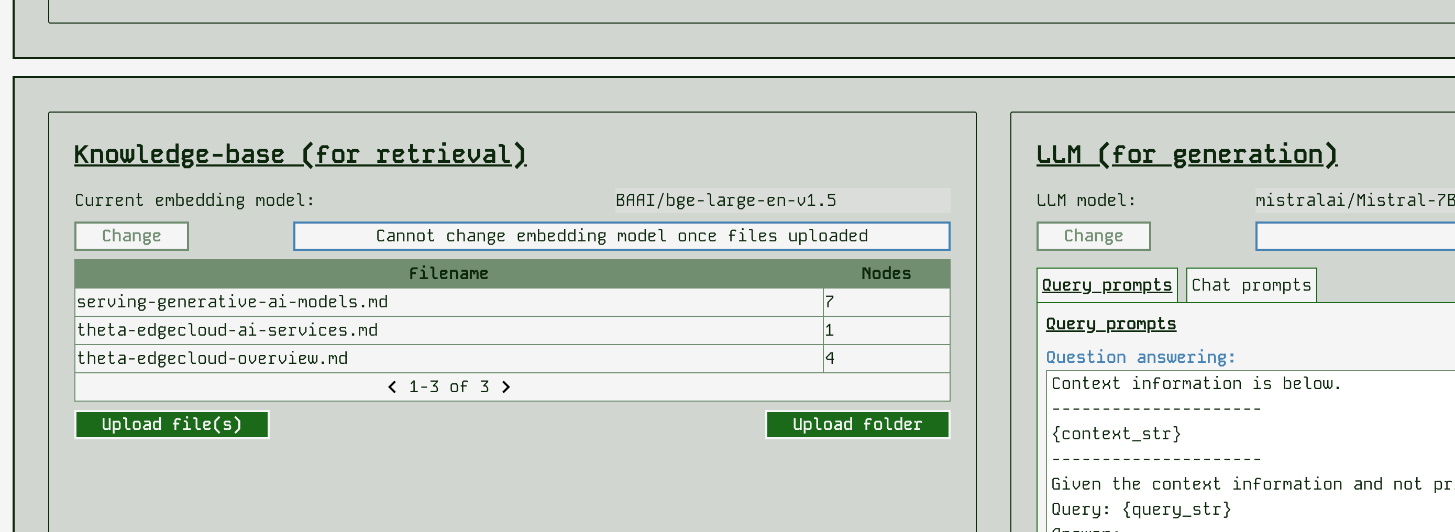Click the embedding model name field
Image resolution: width=1455 pixels, height=532 pixels.
[x=782, y=201]
